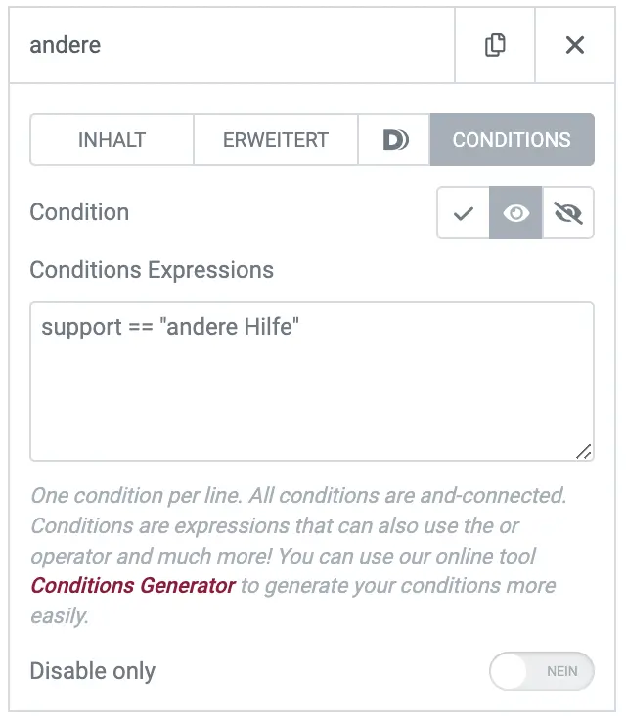Open the Conditions Generator link
This screenshot has height=722, width=626.
[133, 586]
